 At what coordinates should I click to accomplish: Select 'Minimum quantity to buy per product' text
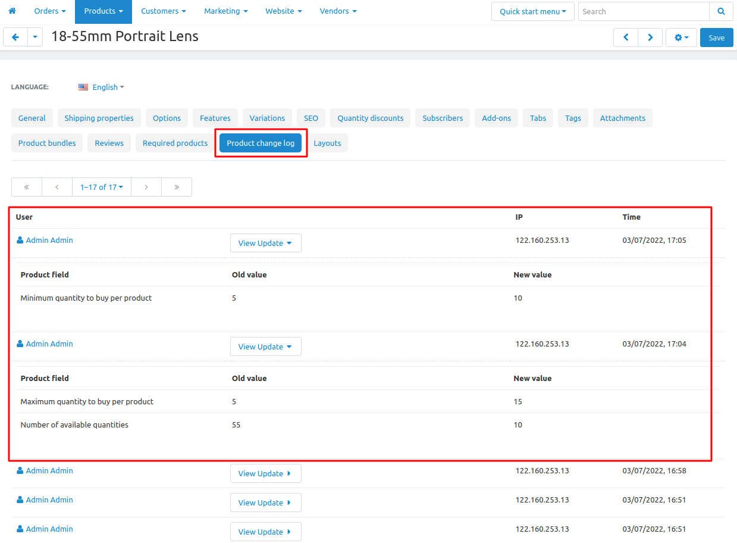click(x=86, y=298)
